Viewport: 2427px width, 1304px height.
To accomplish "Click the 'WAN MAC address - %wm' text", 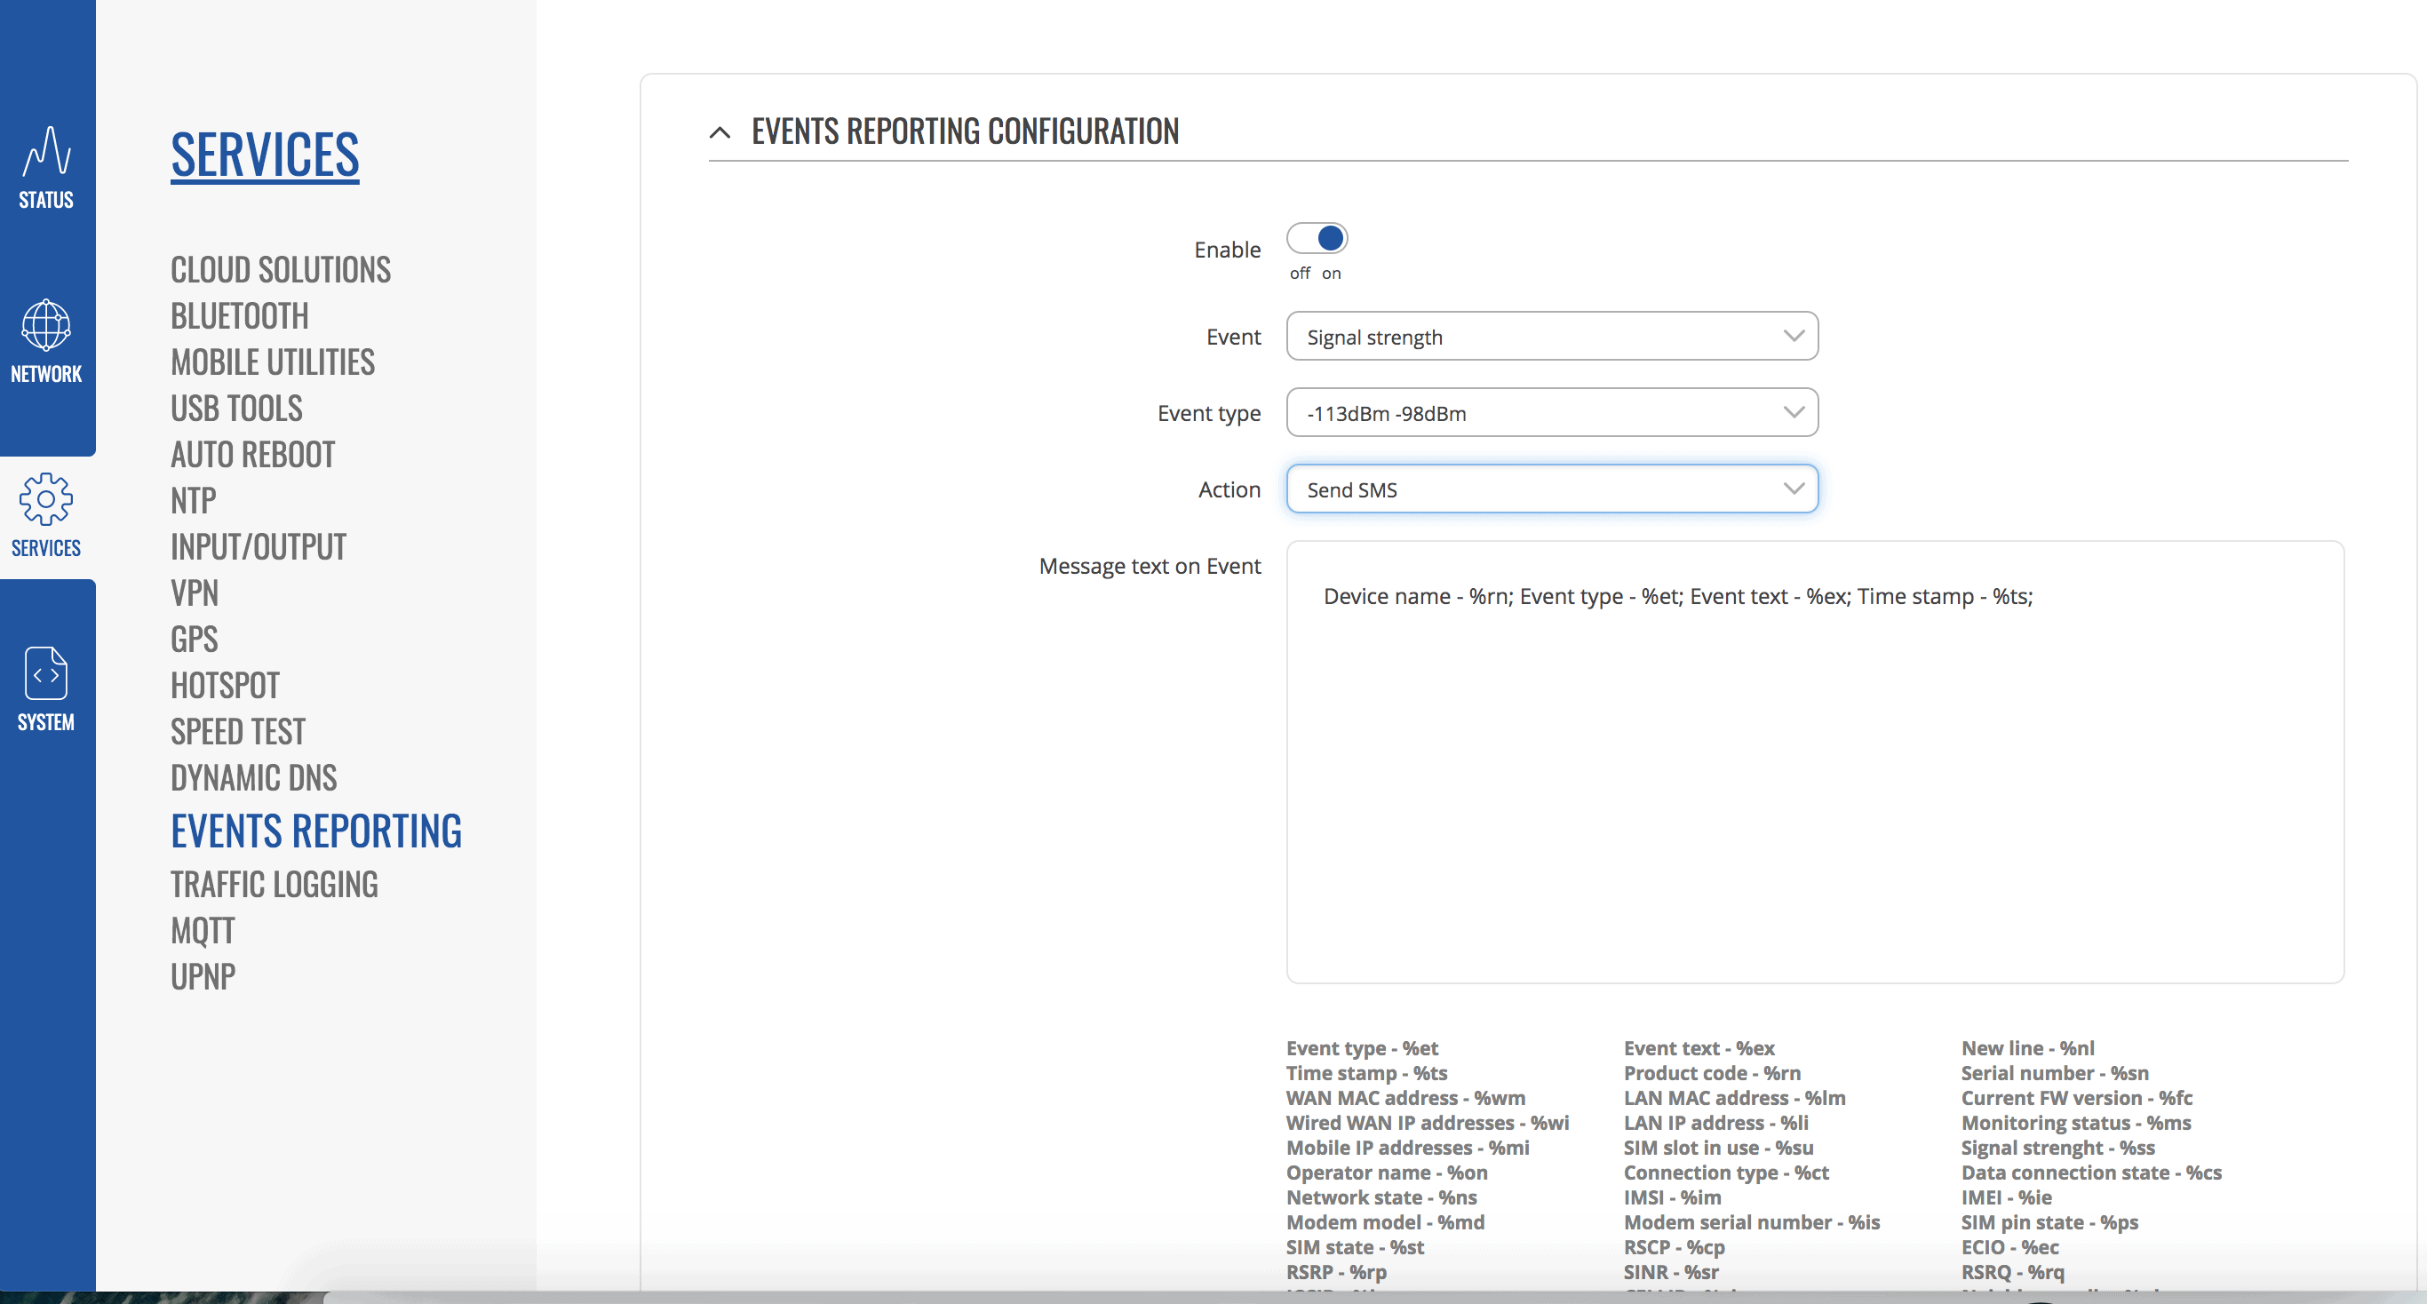I will pyautogui.click(x=1405, y=1098).
